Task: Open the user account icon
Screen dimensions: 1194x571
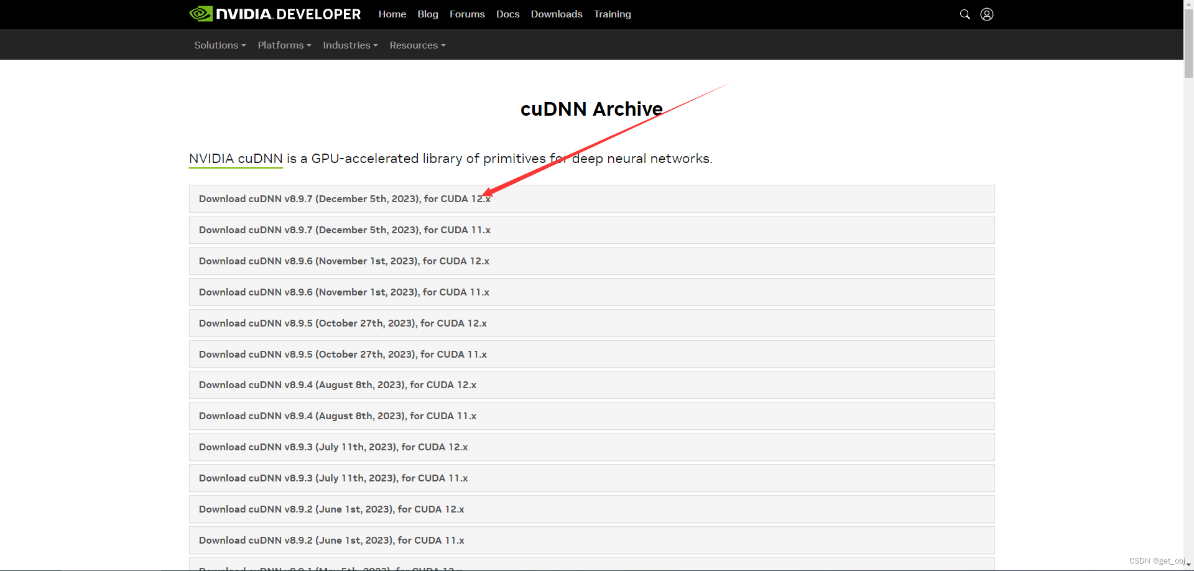Action: pos(987,14)
